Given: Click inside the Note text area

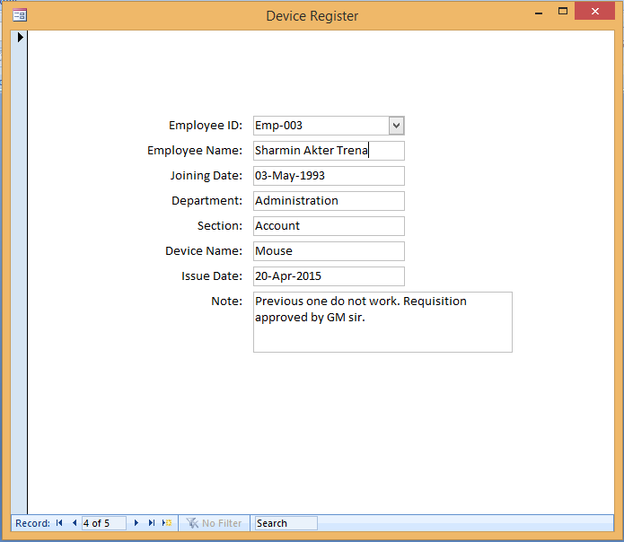Looking at the screenshot, I should pos(382,321).
